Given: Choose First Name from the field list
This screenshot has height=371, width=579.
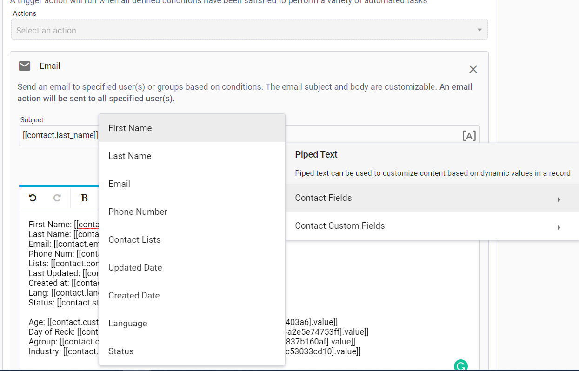Looking at the screenshot, I should (192, 128).
